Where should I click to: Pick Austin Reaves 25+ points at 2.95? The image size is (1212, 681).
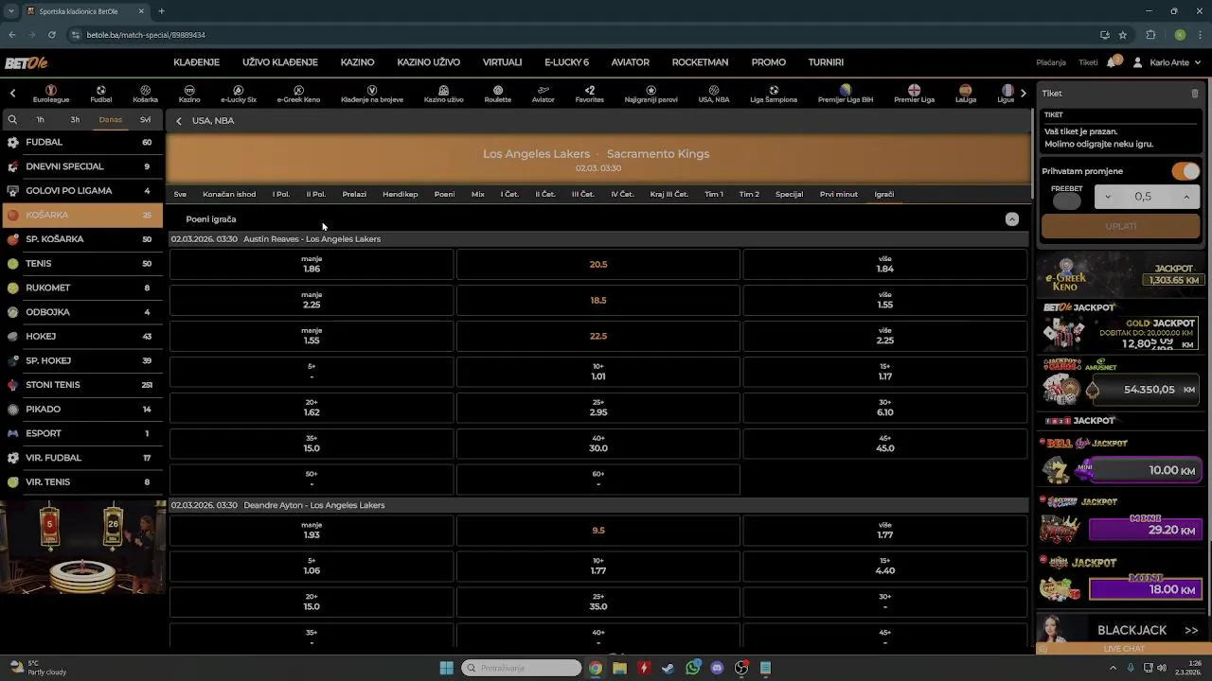597,408
